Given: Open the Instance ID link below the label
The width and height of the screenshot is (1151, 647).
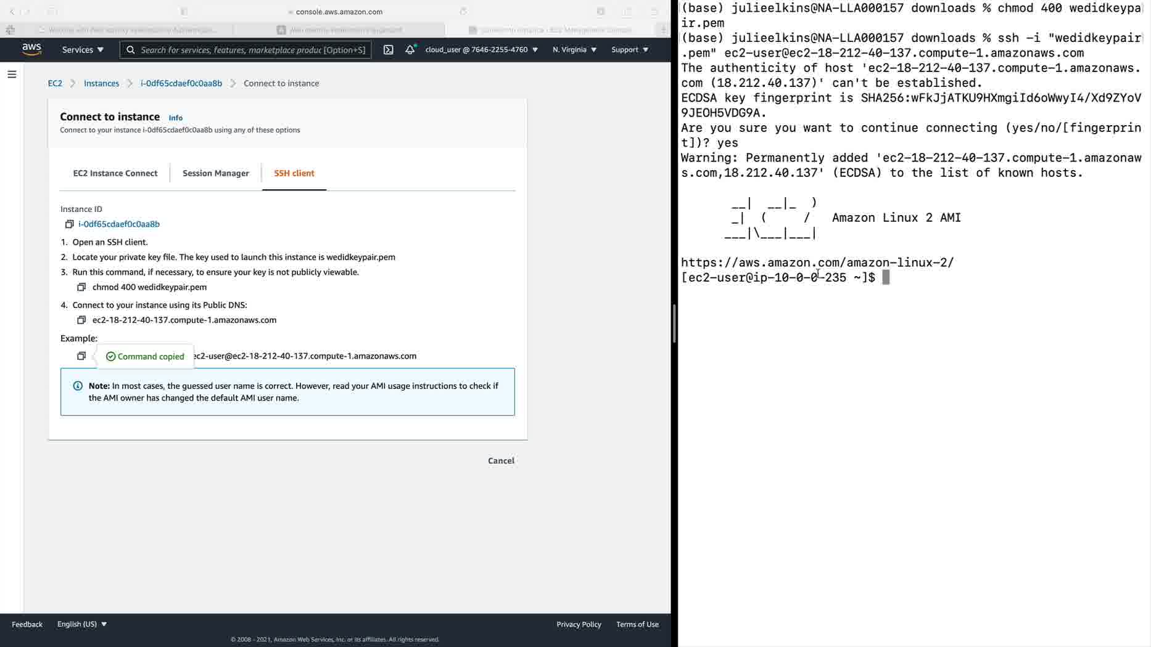Looking at the screenshot, I should tap(119, 224).
